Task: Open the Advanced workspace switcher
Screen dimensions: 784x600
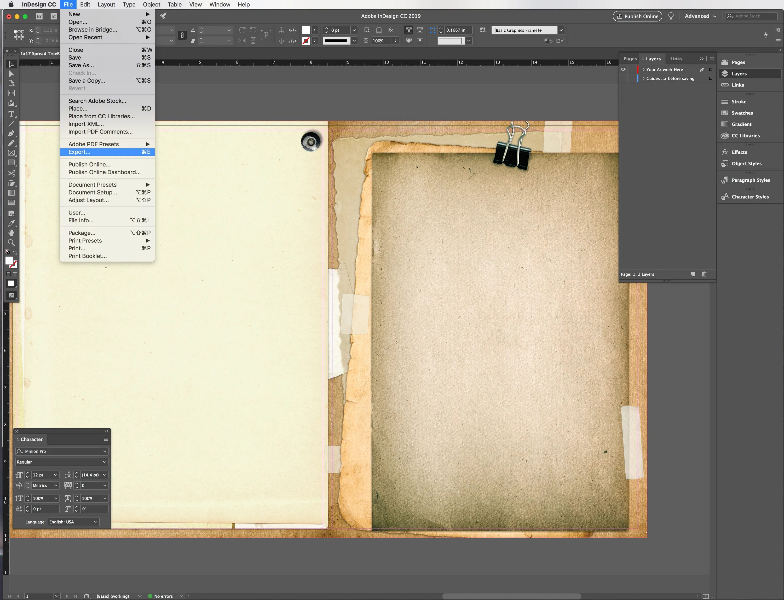Action: point(700,16)
